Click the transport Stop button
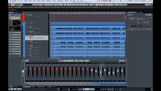 pyautogui.click(x=87, y=89)
